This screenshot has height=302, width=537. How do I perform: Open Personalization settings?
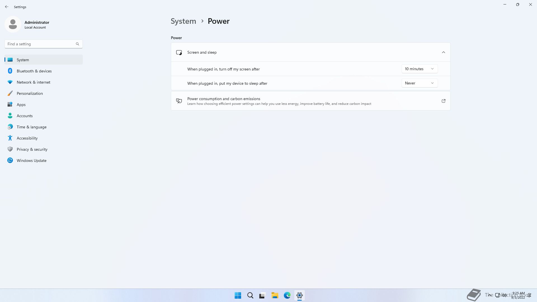click(x=30, y=93)
